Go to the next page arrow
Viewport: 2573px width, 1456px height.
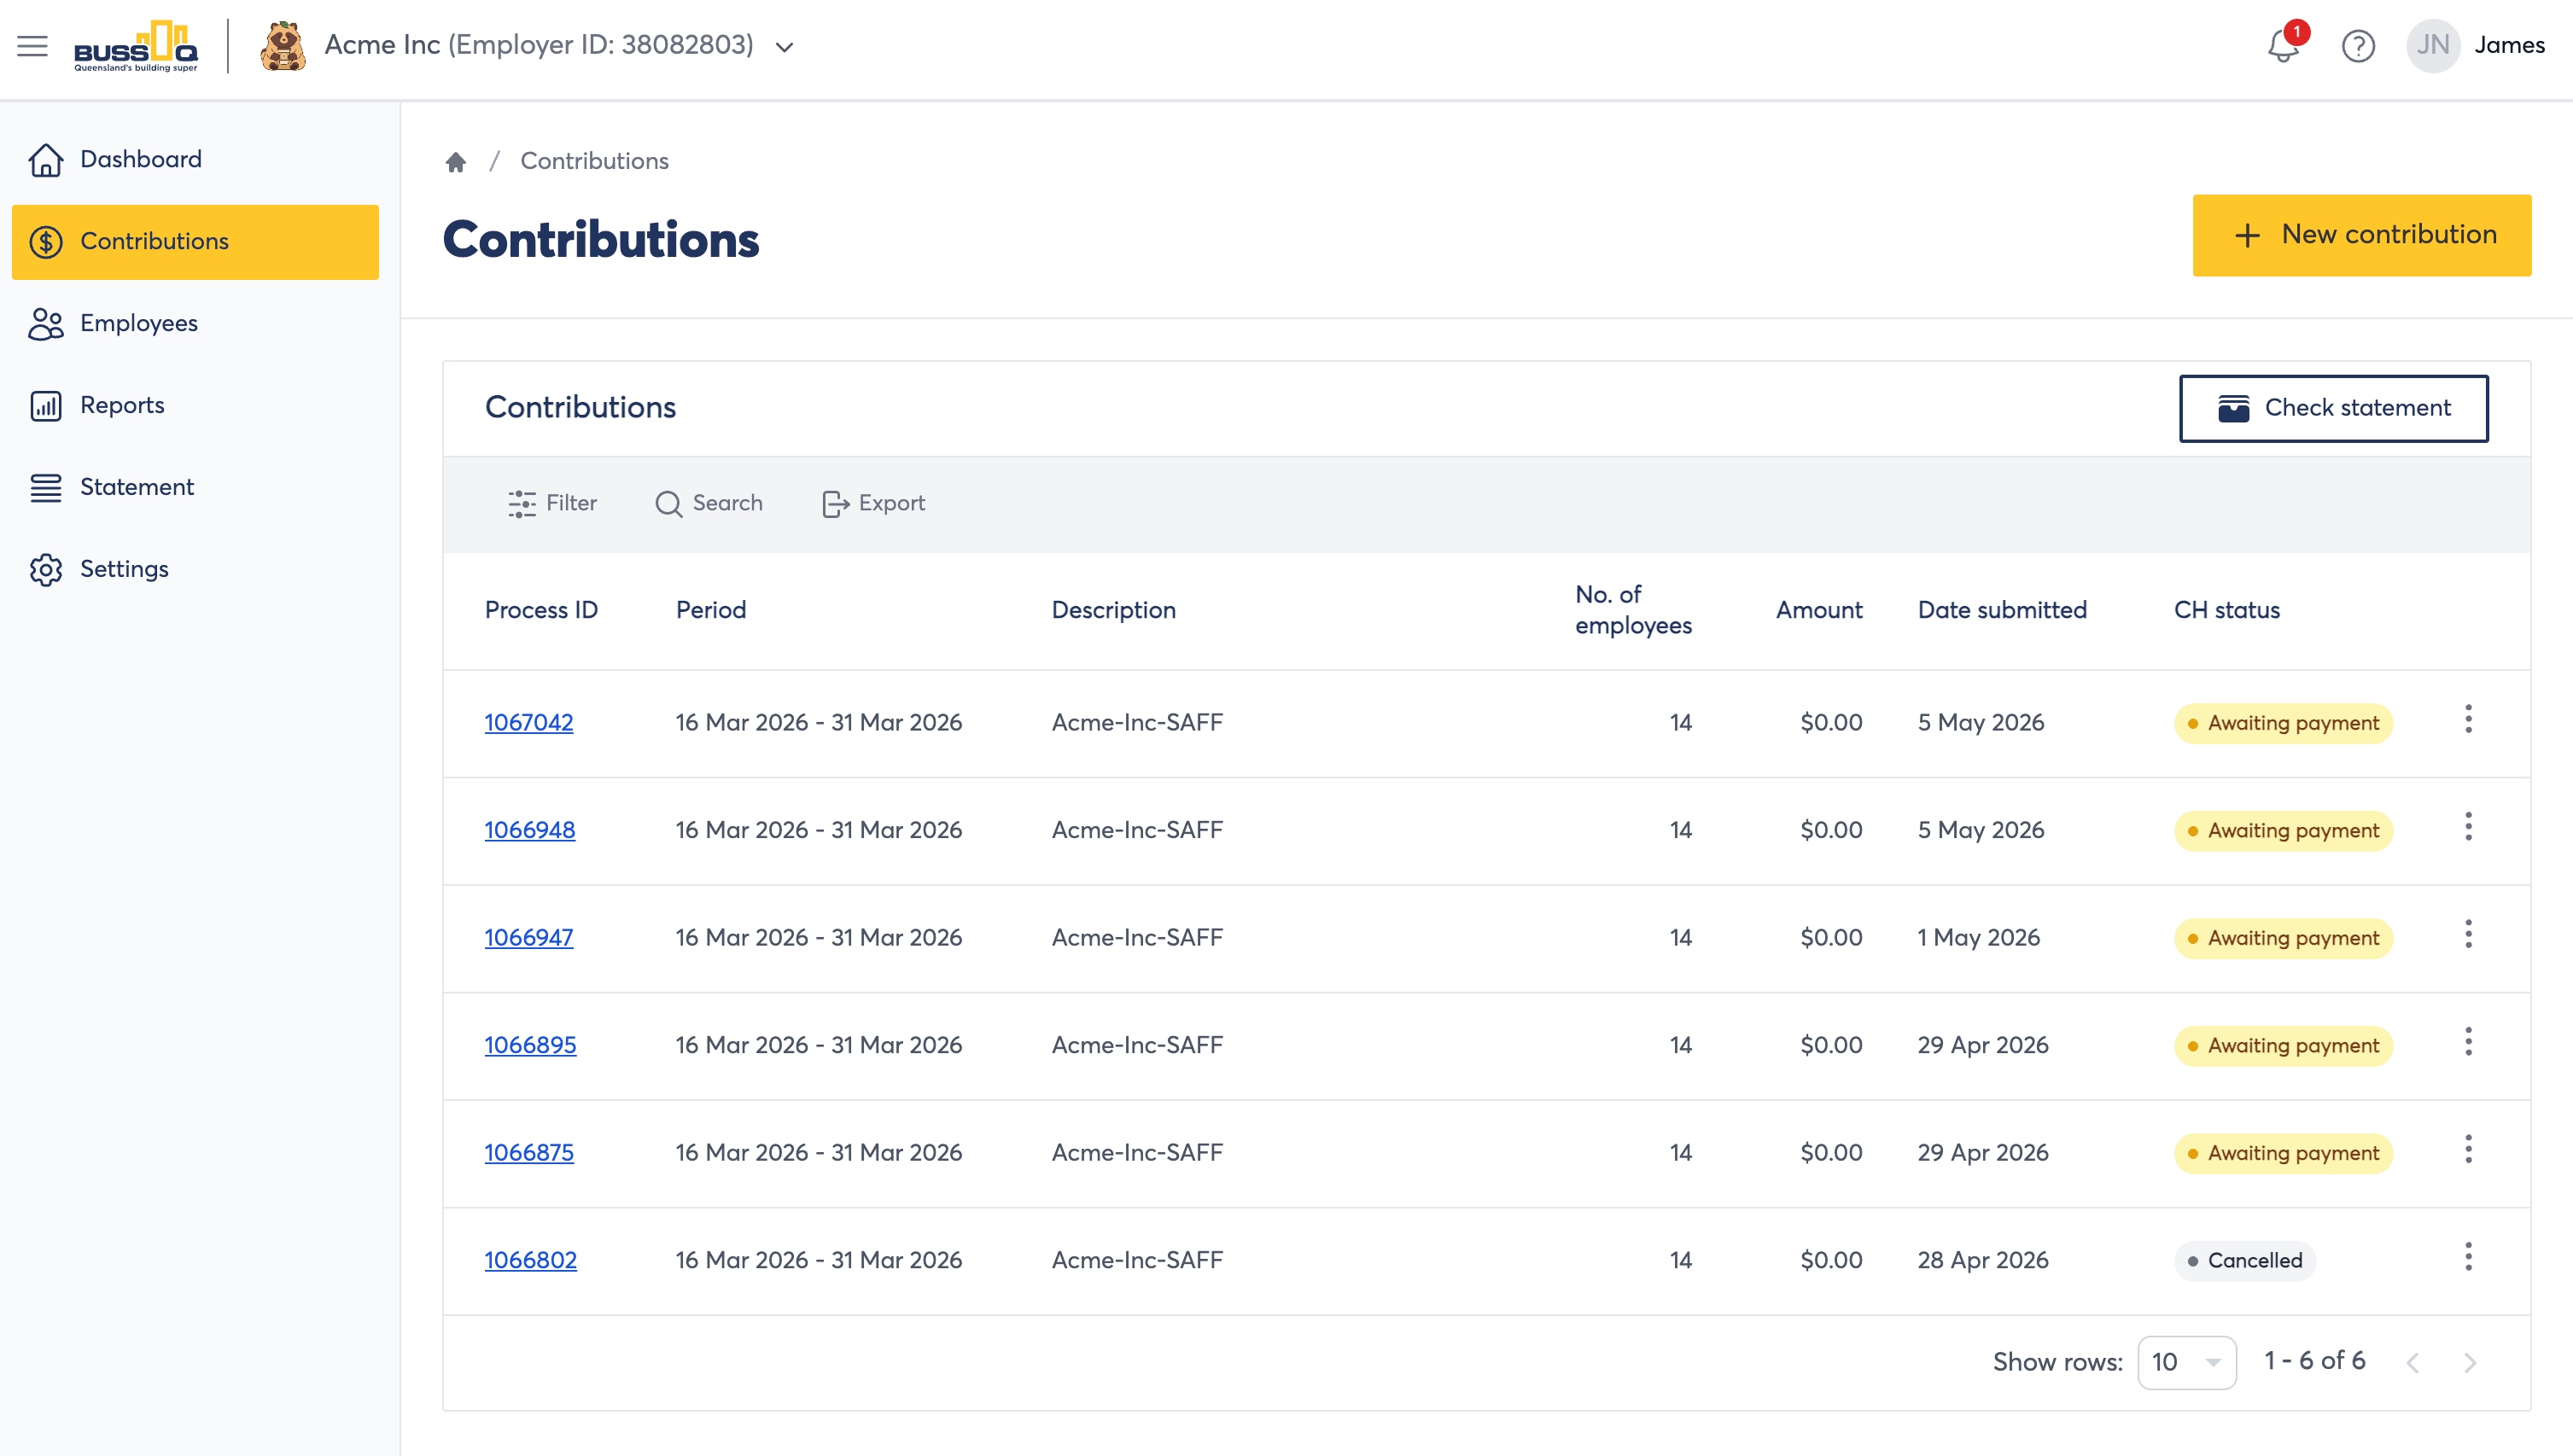click(x=2469, y=1362)
